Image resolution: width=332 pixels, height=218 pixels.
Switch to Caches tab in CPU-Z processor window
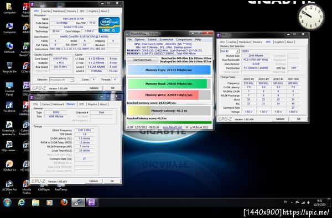pyautogui.click(x=46, y=11)
